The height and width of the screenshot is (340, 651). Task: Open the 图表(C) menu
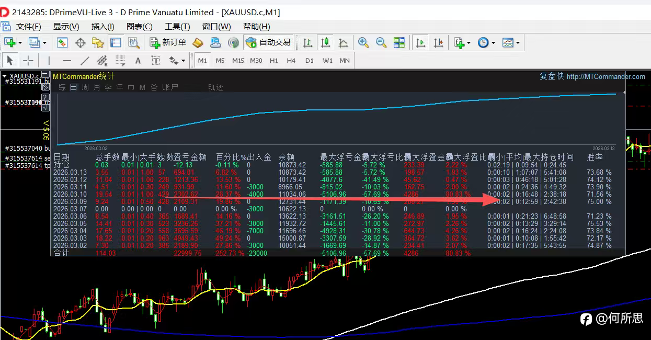pyautogui.click(x=140, y=27)
